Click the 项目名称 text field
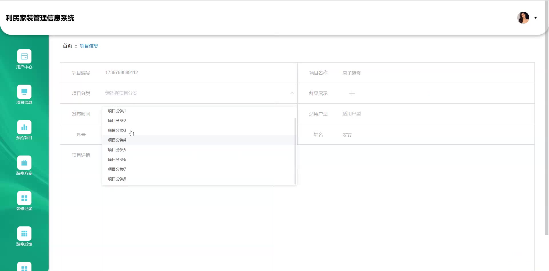Image resolution: width=549 pixels, height=271 pixels. 429,73
